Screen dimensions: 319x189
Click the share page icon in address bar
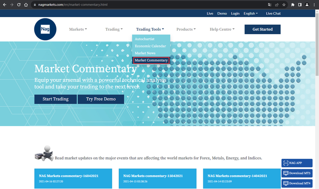(x=277, y=5)
